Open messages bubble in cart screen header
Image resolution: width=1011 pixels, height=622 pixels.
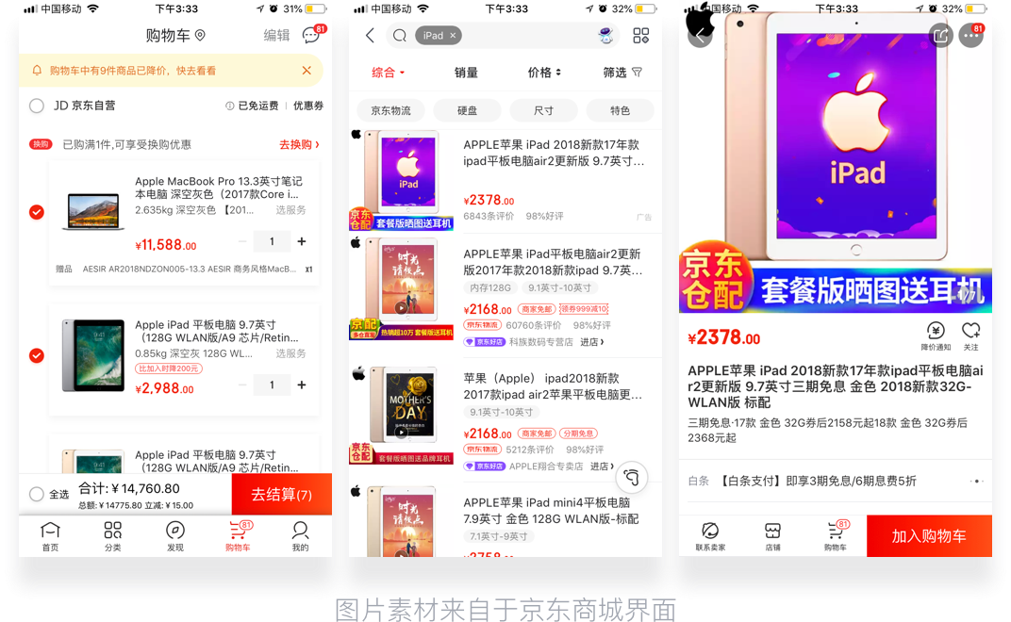[311, 35]
